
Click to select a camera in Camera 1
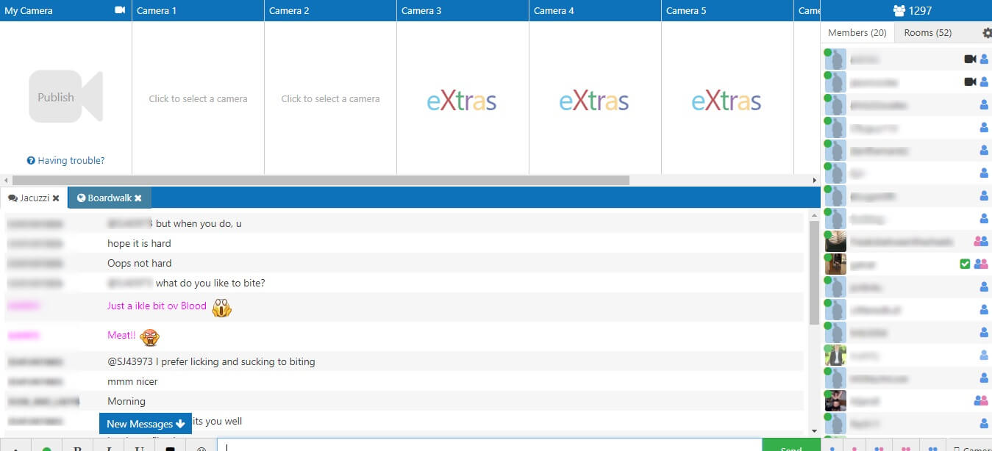(198, 98)
